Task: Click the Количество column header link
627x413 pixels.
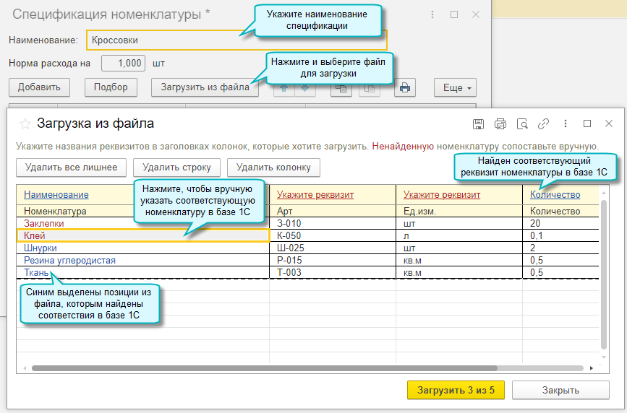Action: point(555,194)
